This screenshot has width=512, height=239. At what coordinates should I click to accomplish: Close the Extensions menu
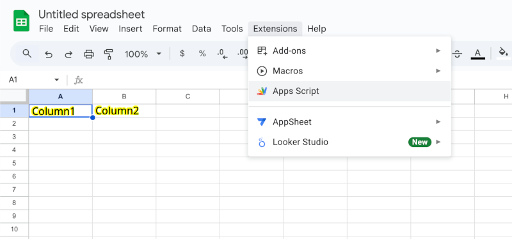275,29
